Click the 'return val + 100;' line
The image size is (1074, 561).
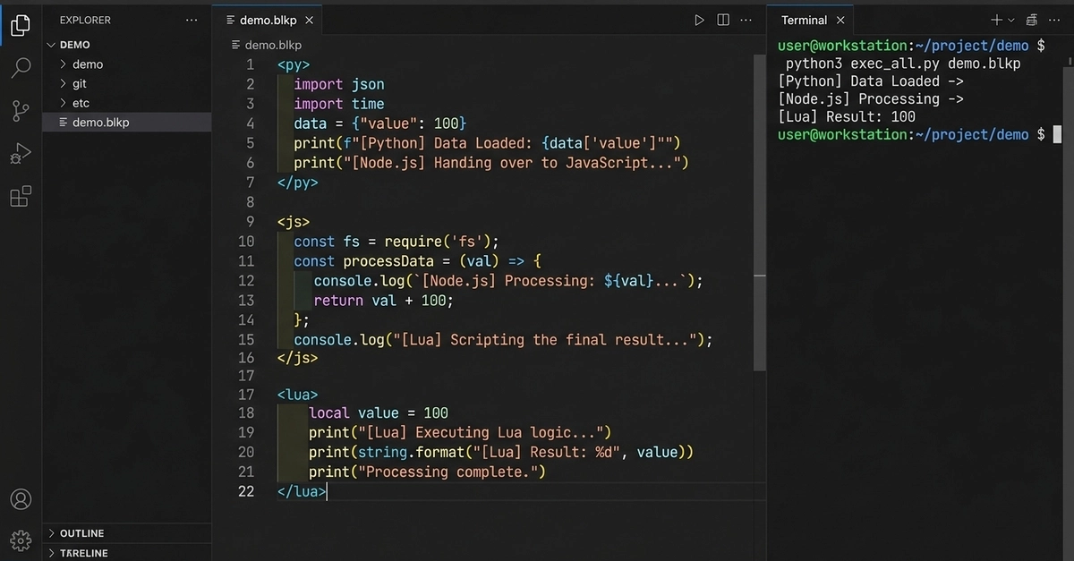pos(384,300)
